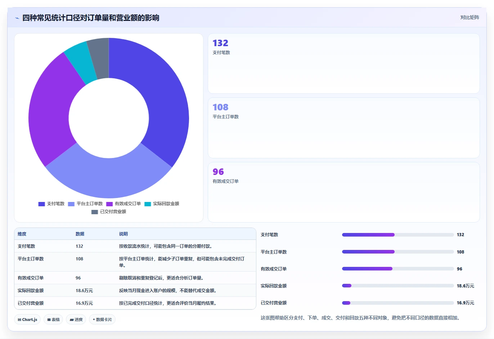
Task: Click the 维度 table column header
Action: coord(22,234)
